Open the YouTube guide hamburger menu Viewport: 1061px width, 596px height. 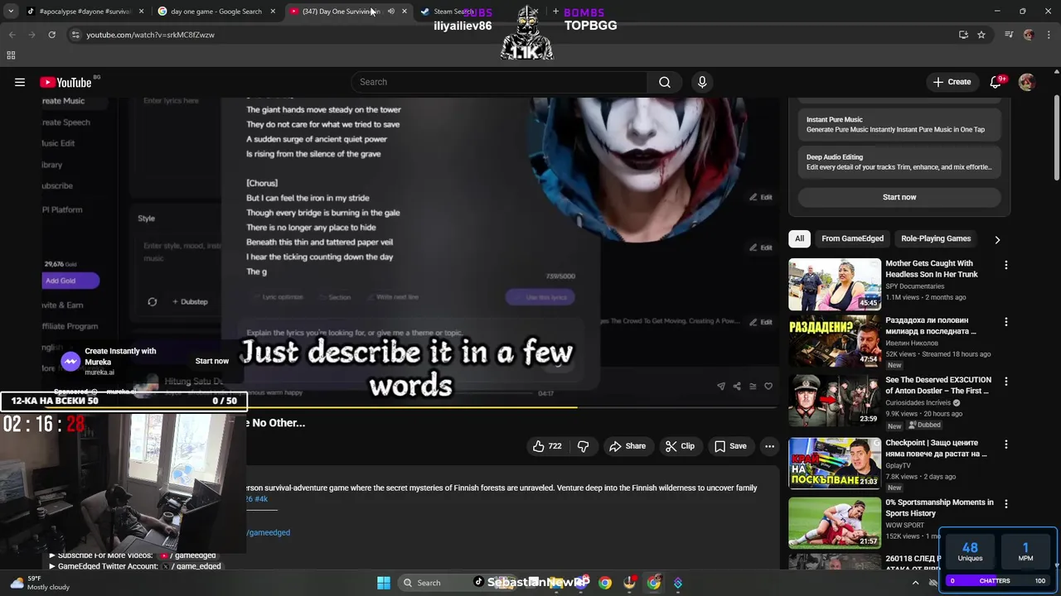coord(20,82)
